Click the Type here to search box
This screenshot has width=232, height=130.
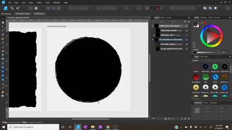point(33,127)
